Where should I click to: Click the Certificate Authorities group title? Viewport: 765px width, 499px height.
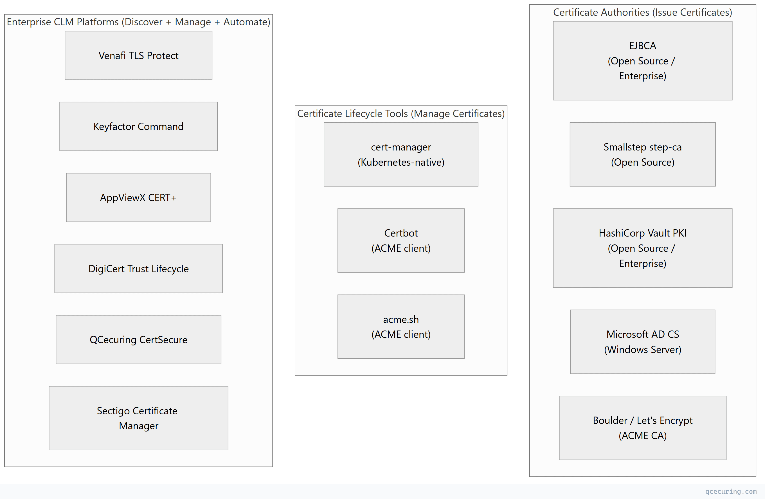coord(643,12)
